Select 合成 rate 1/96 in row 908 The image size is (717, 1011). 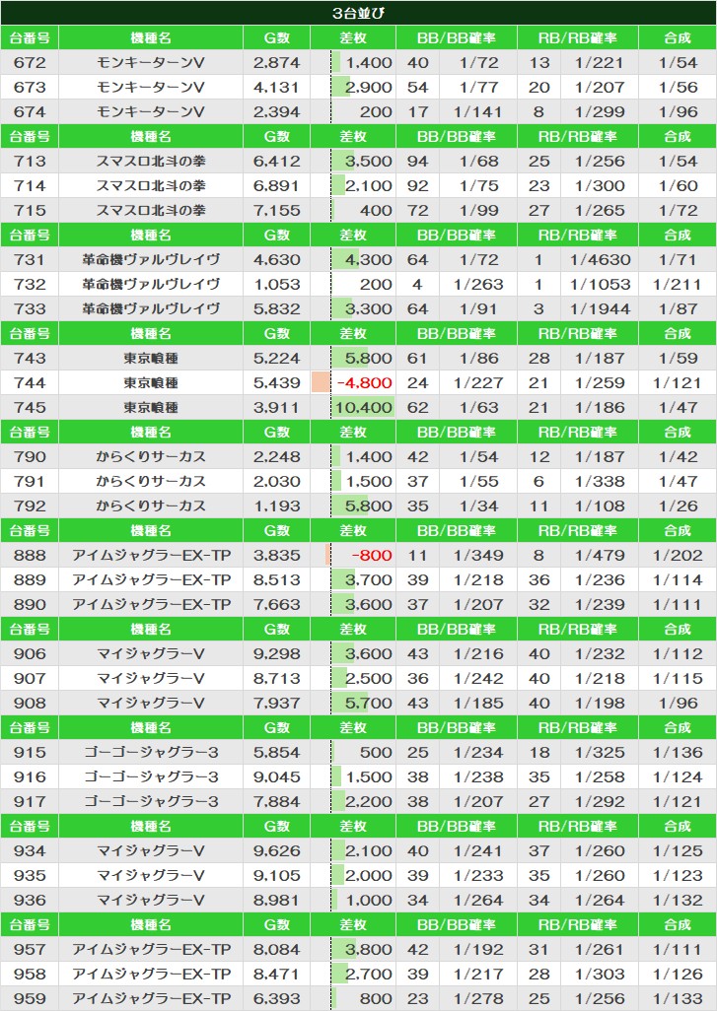(677, 703)
